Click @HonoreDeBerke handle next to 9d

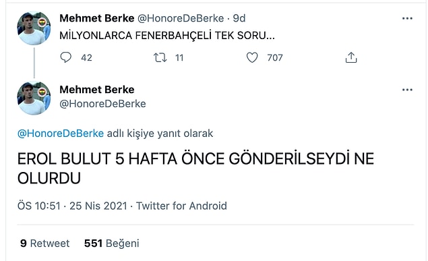(x=181, y=18)
